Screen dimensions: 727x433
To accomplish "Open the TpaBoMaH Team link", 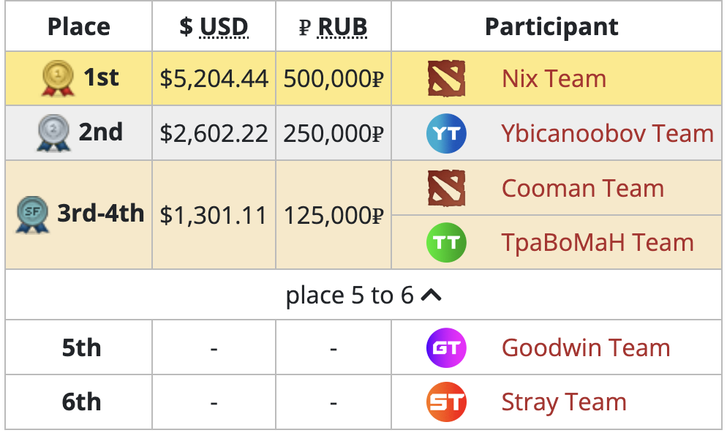I will (597, 242).
